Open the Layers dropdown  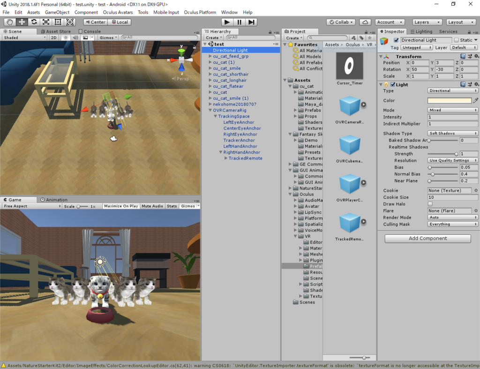click(427, 22)
